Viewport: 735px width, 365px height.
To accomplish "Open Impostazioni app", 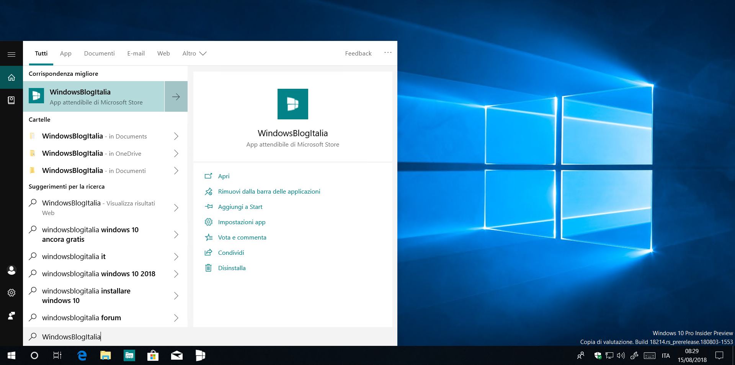I will tap(242, 222).
